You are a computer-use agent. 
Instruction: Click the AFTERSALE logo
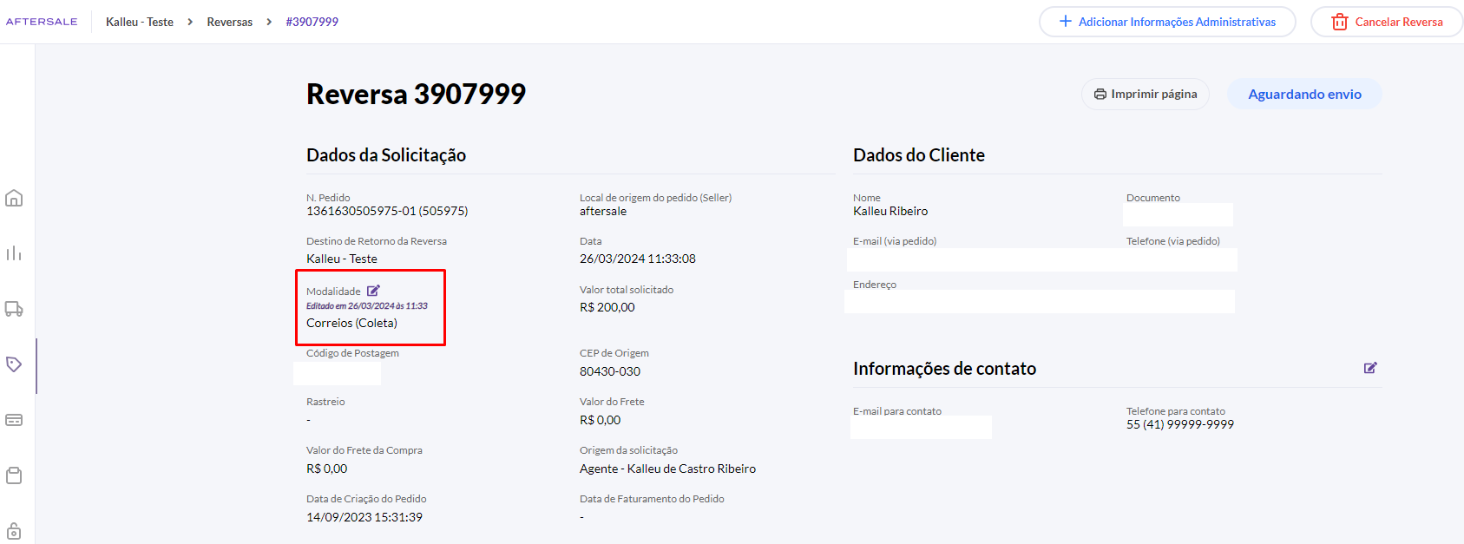pos(42,22)
